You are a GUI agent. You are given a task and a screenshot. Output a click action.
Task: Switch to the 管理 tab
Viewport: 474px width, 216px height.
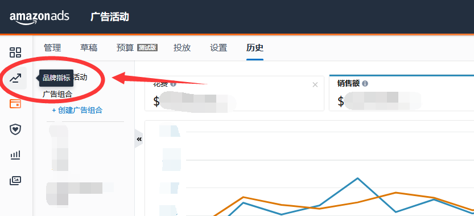click(x=52, y=48)
